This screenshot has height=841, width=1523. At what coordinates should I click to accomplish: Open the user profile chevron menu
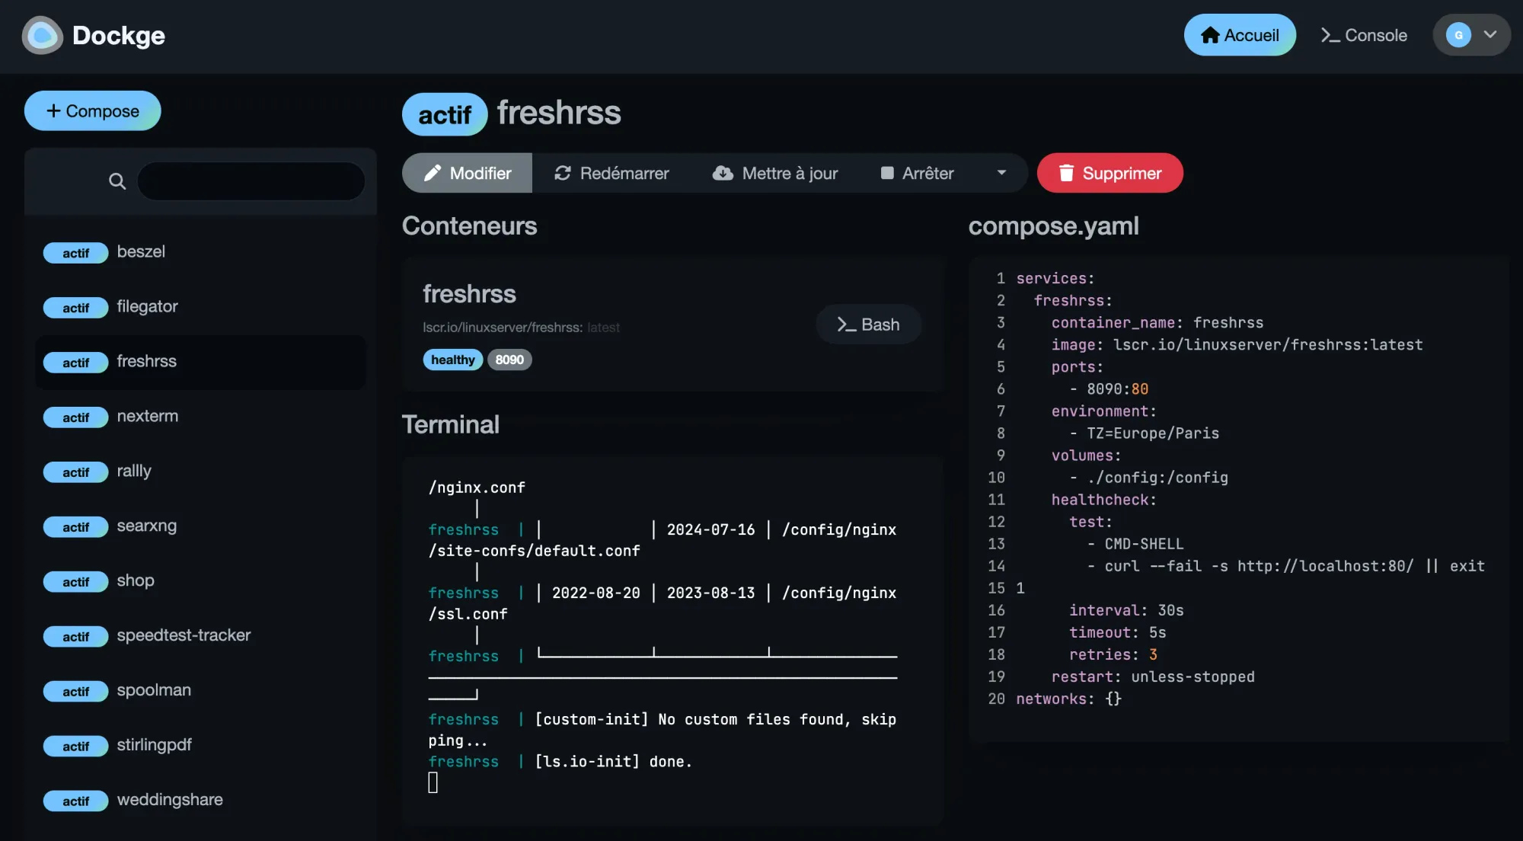[x=1490, y=35]
